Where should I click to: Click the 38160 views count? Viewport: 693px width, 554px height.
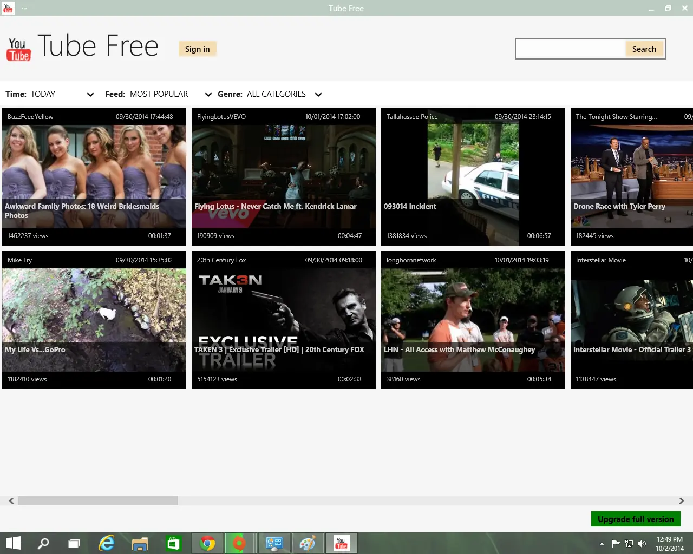click(x=403, y=379)
